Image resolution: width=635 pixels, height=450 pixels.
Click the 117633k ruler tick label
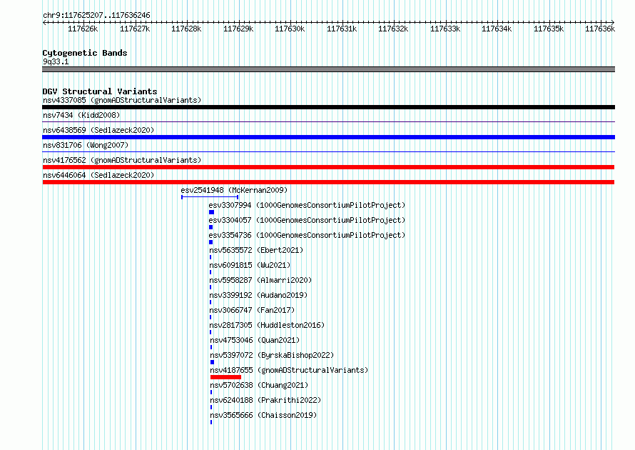pos(445,29)
